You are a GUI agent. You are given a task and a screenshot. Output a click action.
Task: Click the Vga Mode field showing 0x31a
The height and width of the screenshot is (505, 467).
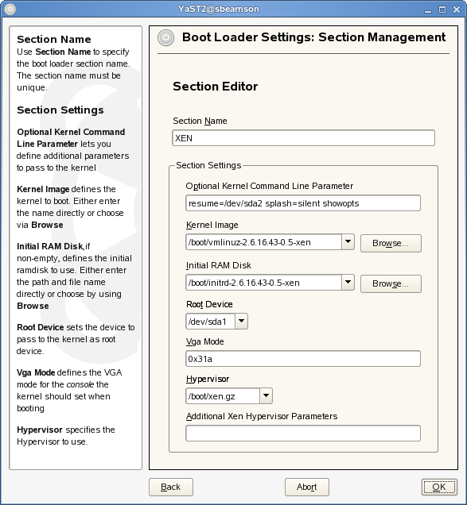pyautogui.click(x=303, y=358)
